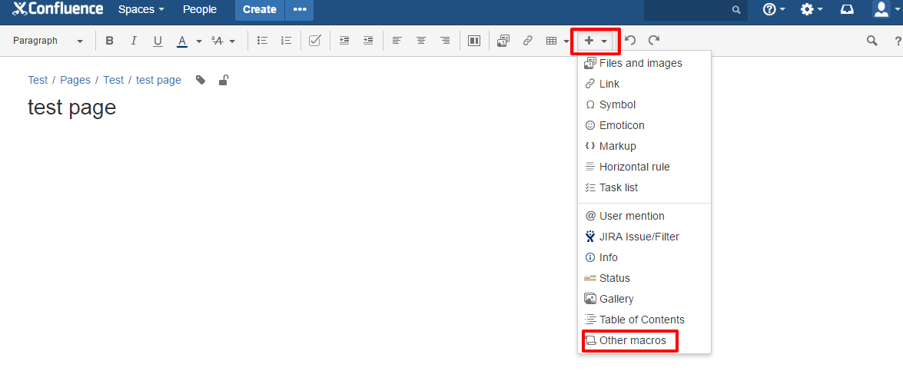
Task: Select Link from insert menu
Action: click(x=645, y=84)
